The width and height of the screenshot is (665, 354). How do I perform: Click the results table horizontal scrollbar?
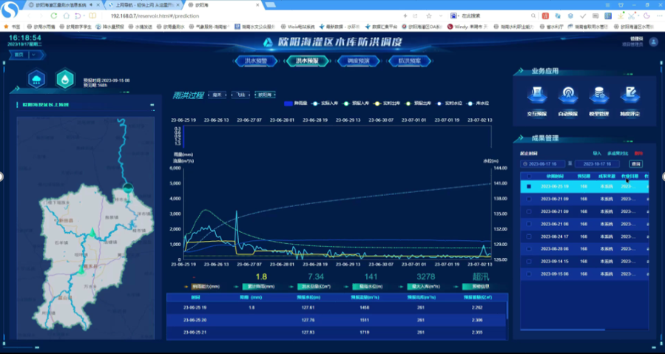click(563, 330)
